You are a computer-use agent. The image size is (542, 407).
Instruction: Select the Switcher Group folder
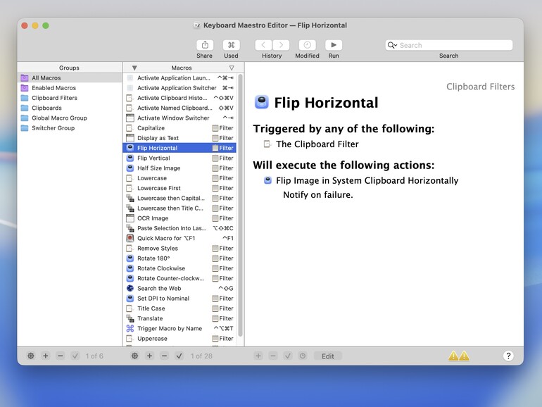pyautogui.click(x=70, y=128)
